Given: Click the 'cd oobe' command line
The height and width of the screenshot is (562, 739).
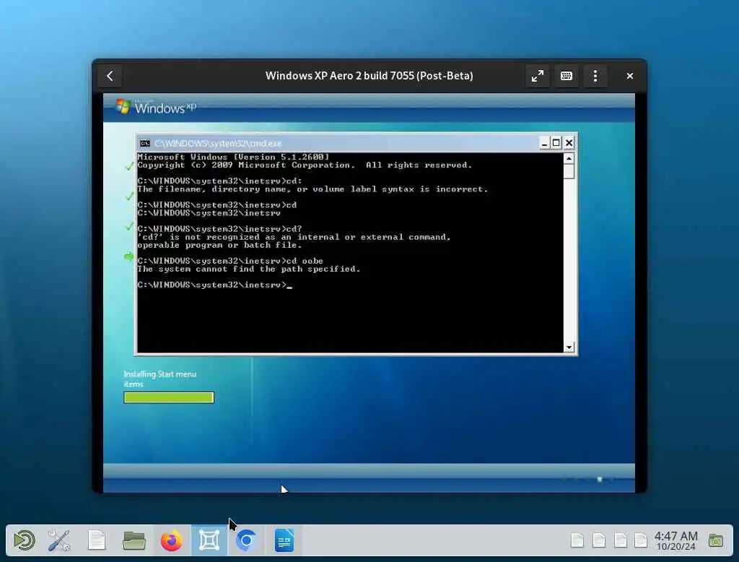Looking at the screenshot, I should [x=230, y=261].
